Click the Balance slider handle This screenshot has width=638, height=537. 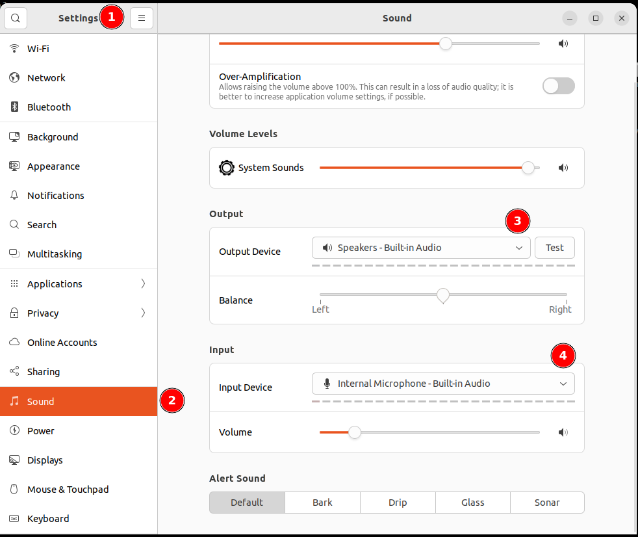coord(443,295)
